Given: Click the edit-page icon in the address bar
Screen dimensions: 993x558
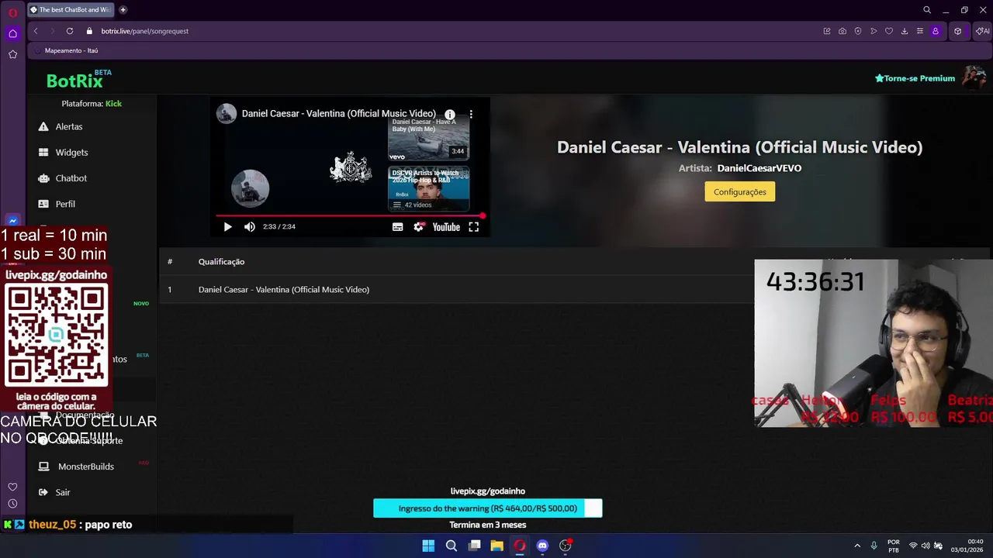Looking at the screenshot, I should (827, 31).
